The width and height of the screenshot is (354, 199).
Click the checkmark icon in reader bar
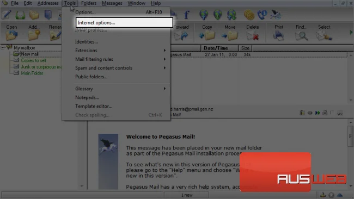click(x=340, y=113)
